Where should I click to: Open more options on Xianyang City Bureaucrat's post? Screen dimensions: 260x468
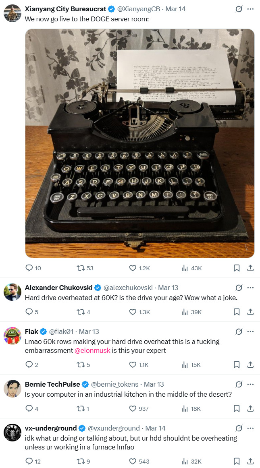[250, 9]
